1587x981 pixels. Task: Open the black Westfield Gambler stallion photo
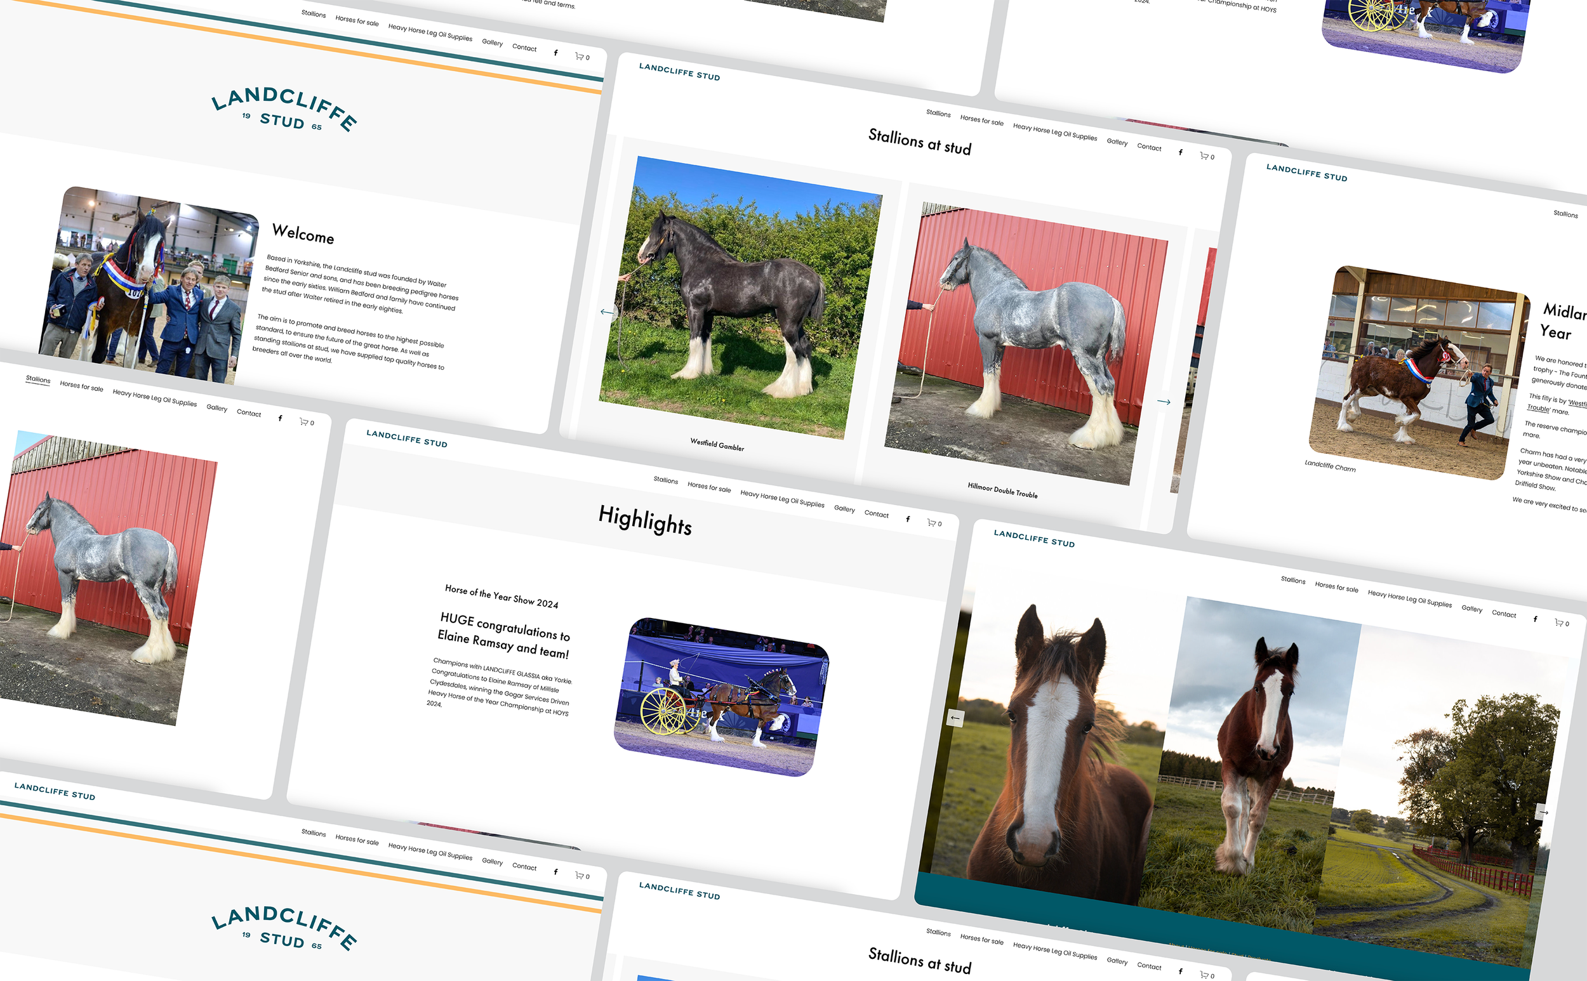(740, 297)
